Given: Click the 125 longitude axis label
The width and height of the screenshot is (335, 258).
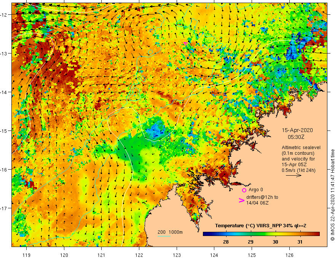Looking at the screenshot, I should pyautogui.click(x=252, y=255).
